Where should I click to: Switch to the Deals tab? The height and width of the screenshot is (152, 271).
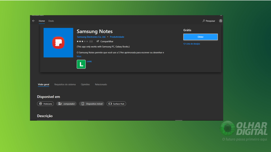click(x=51, y=21)
